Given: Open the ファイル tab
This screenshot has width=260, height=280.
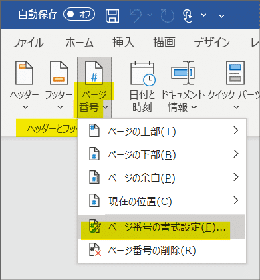Looking at the screenshot, I should tap(28, 43).
